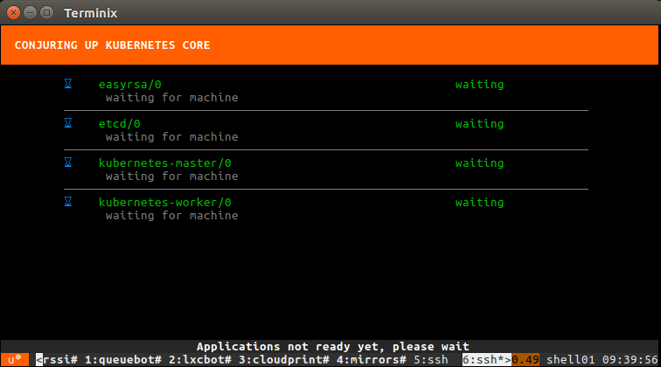
Task: Click the hourglass icon beside kubernetes-master/0
Action: [68, 163]
